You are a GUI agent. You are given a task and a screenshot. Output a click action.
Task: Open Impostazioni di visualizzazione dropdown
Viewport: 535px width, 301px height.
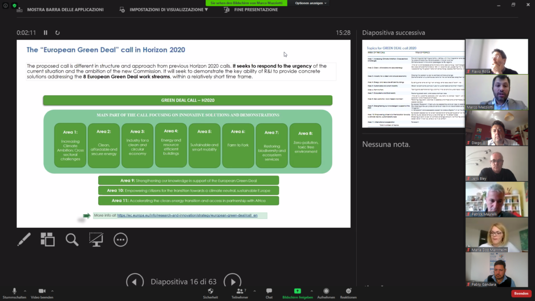click(x=164, y=9)
